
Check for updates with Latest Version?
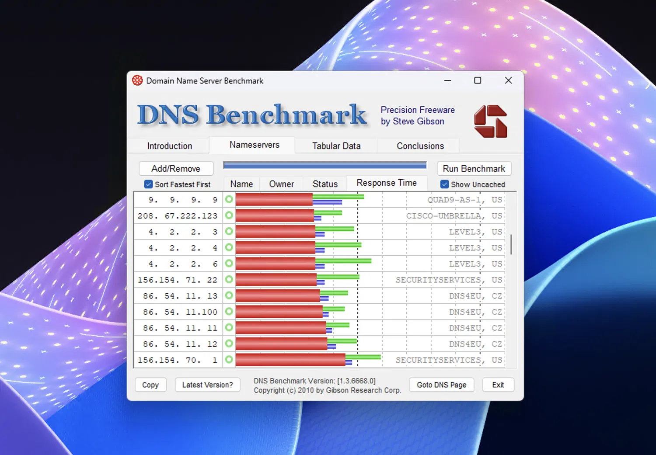pyautogui.click(x=208, y=385)
